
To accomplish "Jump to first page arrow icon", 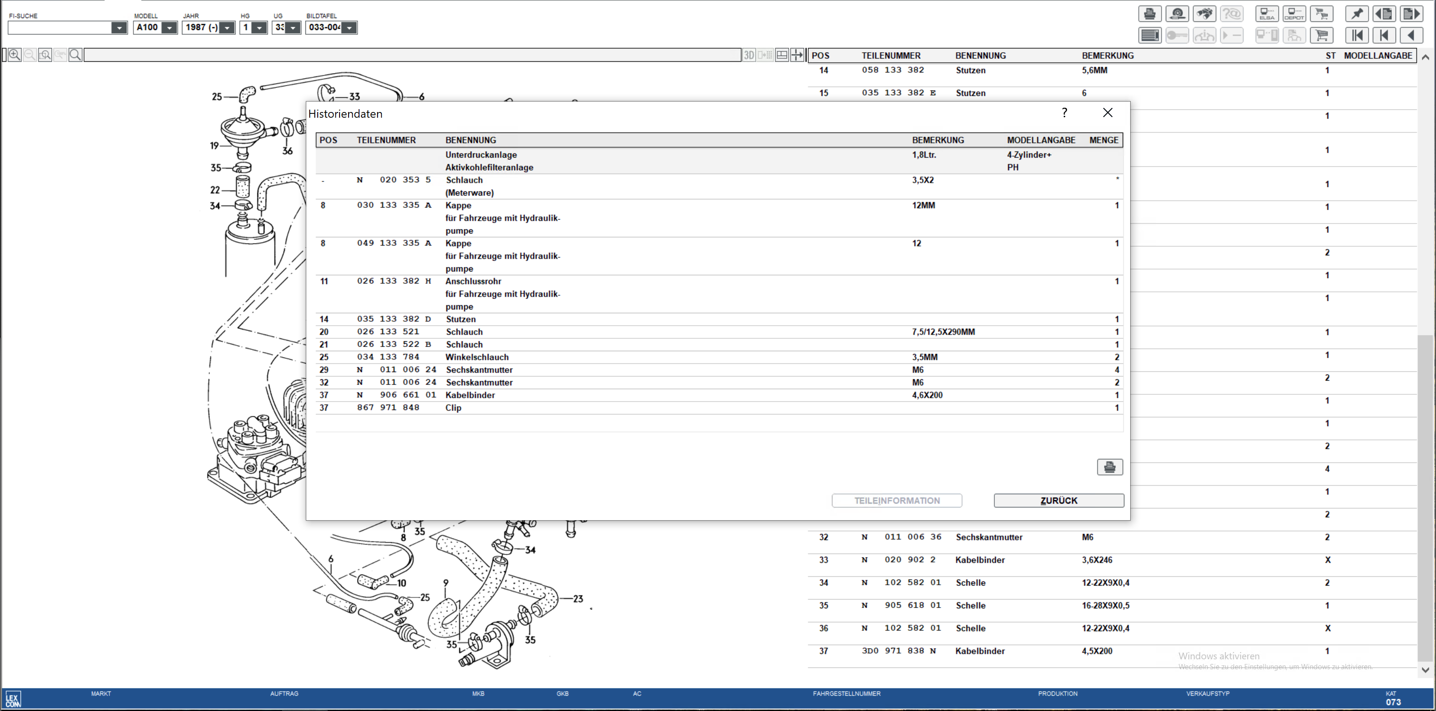I will 1357,36.
